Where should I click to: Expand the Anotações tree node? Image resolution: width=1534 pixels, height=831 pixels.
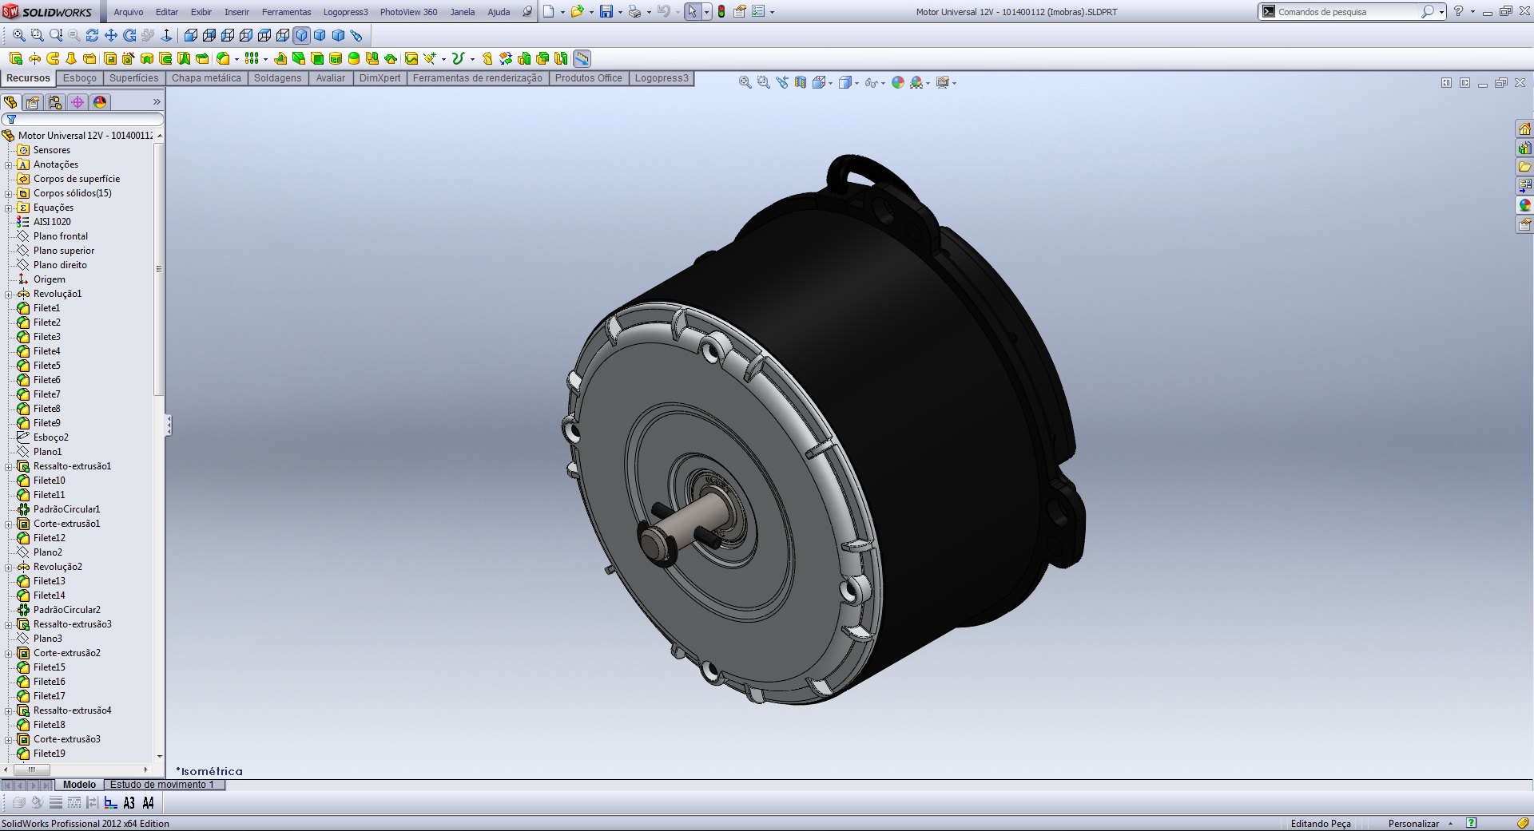(x=9, y=165)
